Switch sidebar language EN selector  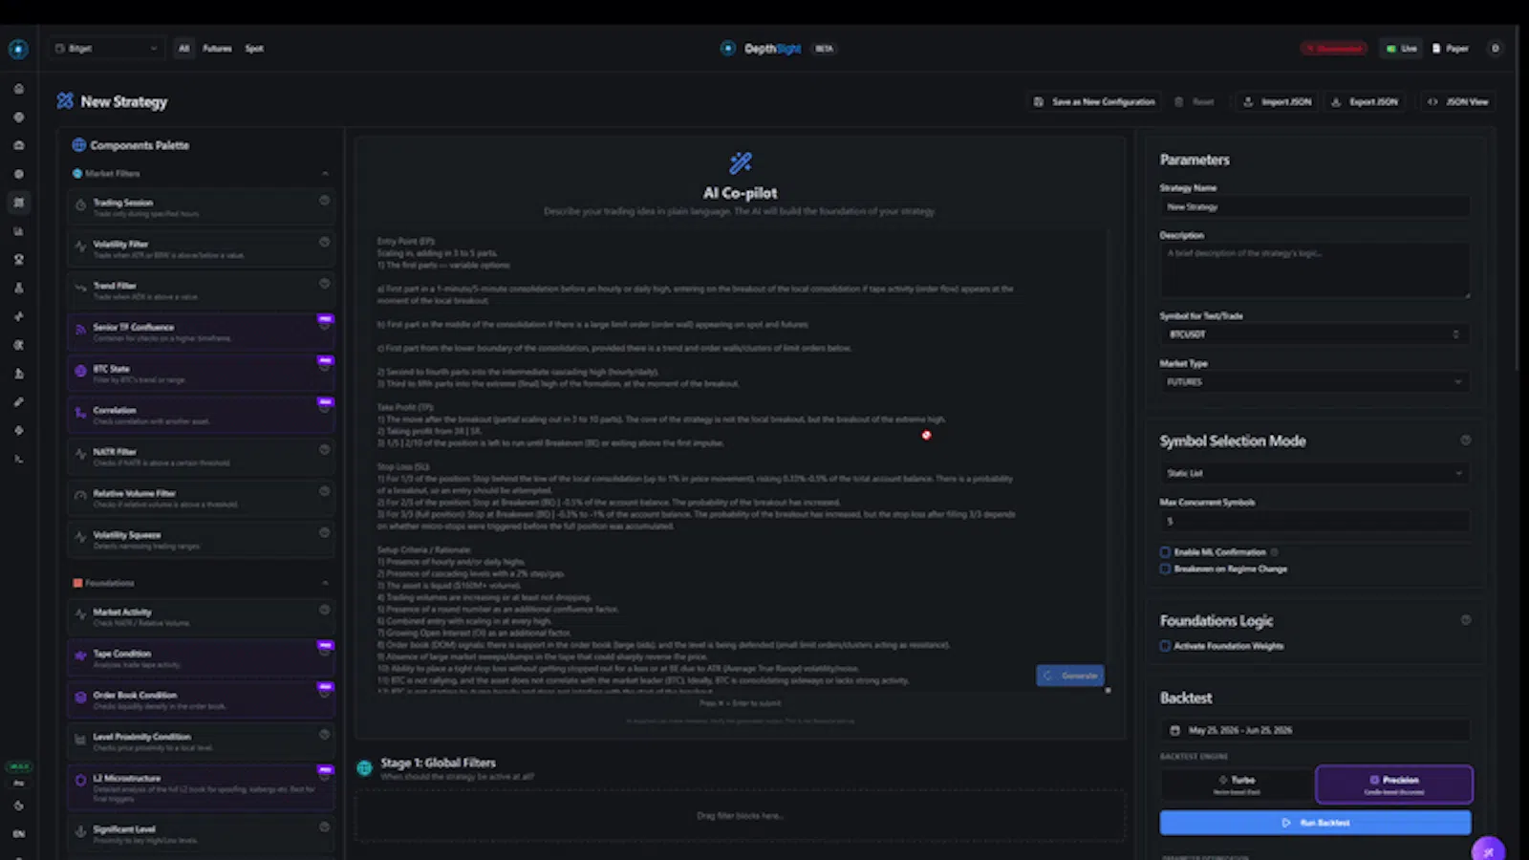click(18, 834)
